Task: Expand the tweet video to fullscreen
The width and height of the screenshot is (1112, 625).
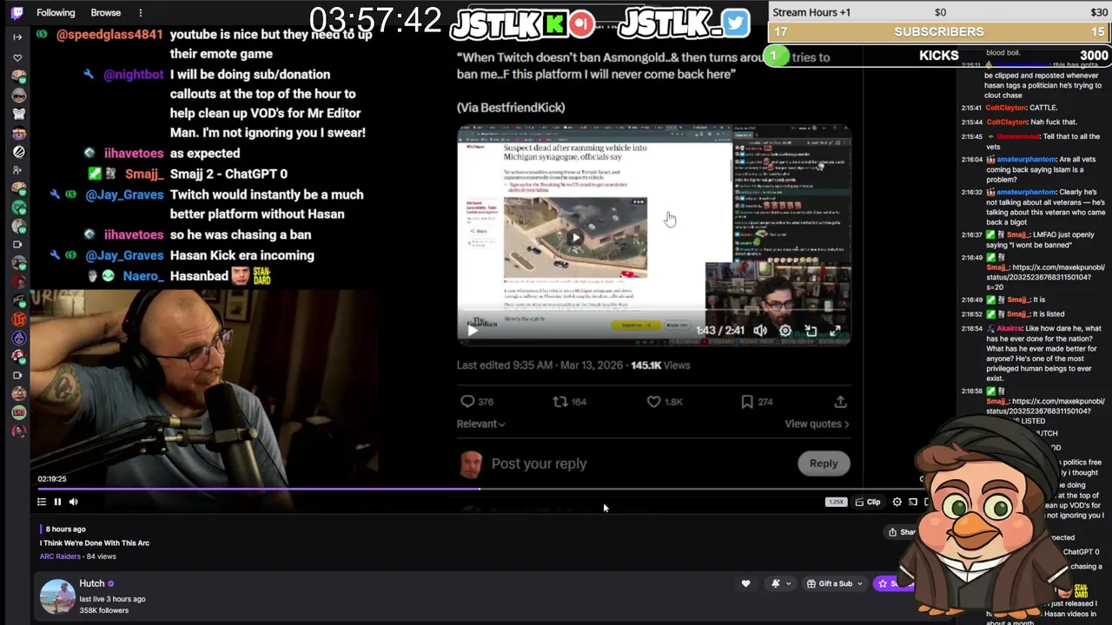Action: (x=835, y=331)
